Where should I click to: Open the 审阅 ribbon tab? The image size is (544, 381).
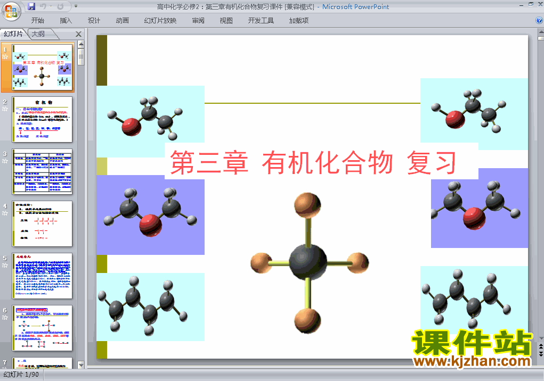[x=198, y=20]
